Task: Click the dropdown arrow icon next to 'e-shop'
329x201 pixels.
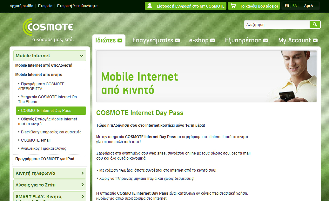Action: coord(213,41)
